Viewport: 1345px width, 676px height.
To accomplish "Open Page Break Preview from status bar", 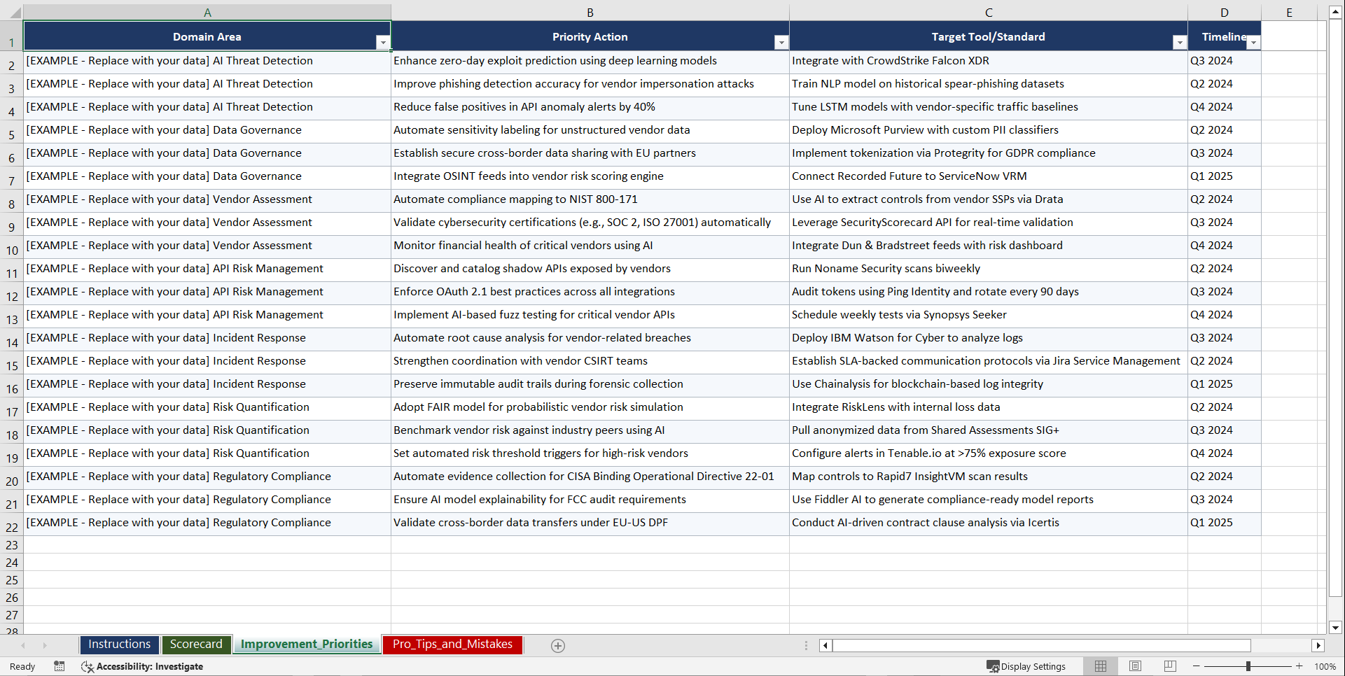I will click(x=1169, y=666).
